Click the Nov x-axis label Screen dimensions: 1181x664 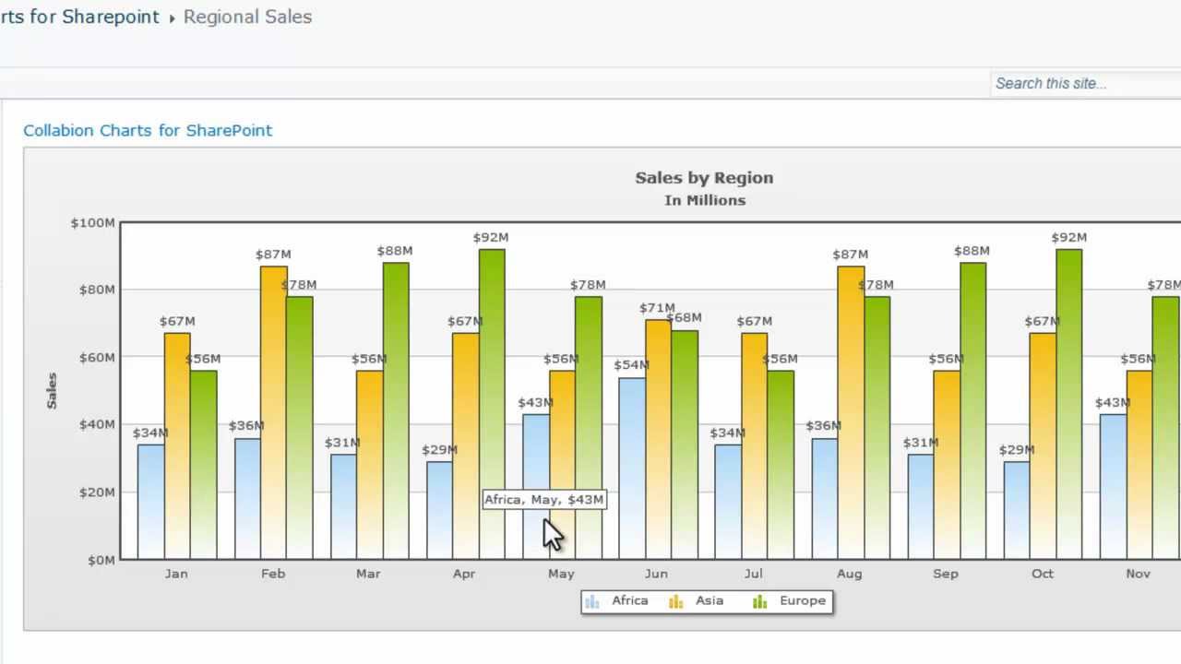coord(1138,574)
